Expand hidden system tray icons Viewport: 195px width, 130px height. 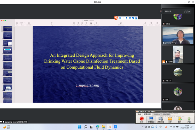[x=142, y=127]
